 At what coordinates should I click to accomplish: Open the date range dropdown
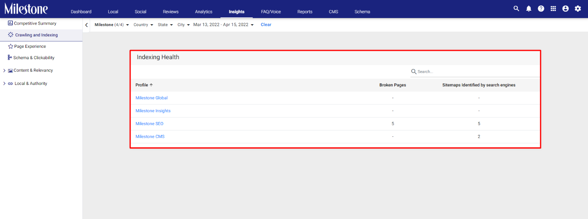pos(223,25)
